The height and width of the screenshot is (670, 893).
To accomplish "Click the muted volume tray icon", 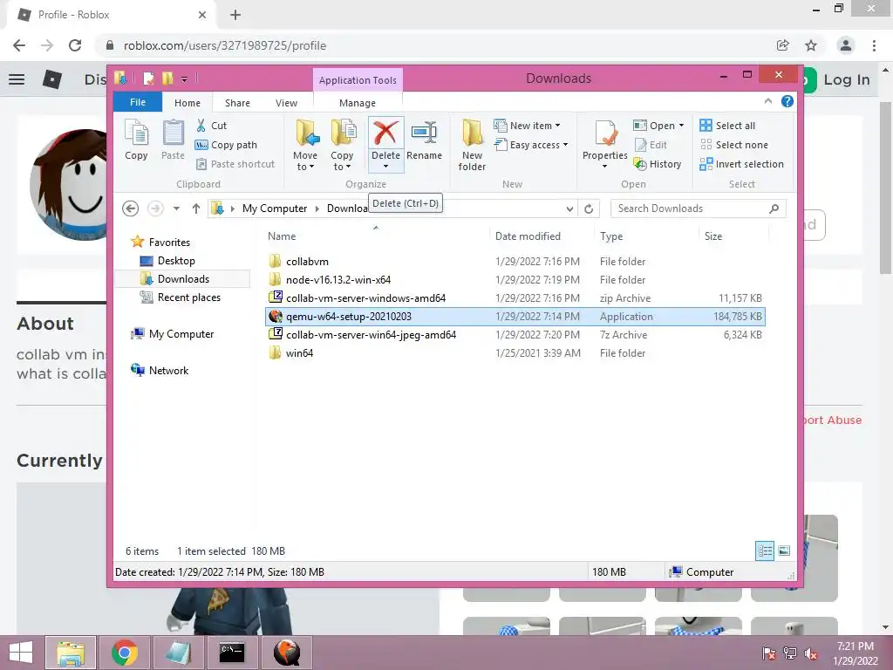I will coord(811,653).
